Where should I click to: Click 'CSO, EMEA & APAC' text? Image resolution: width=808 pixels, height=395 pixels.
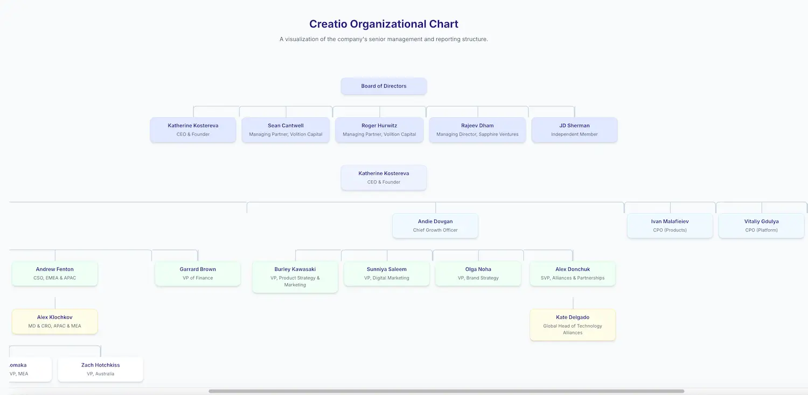pyautogui.click(x=54, y=278)
